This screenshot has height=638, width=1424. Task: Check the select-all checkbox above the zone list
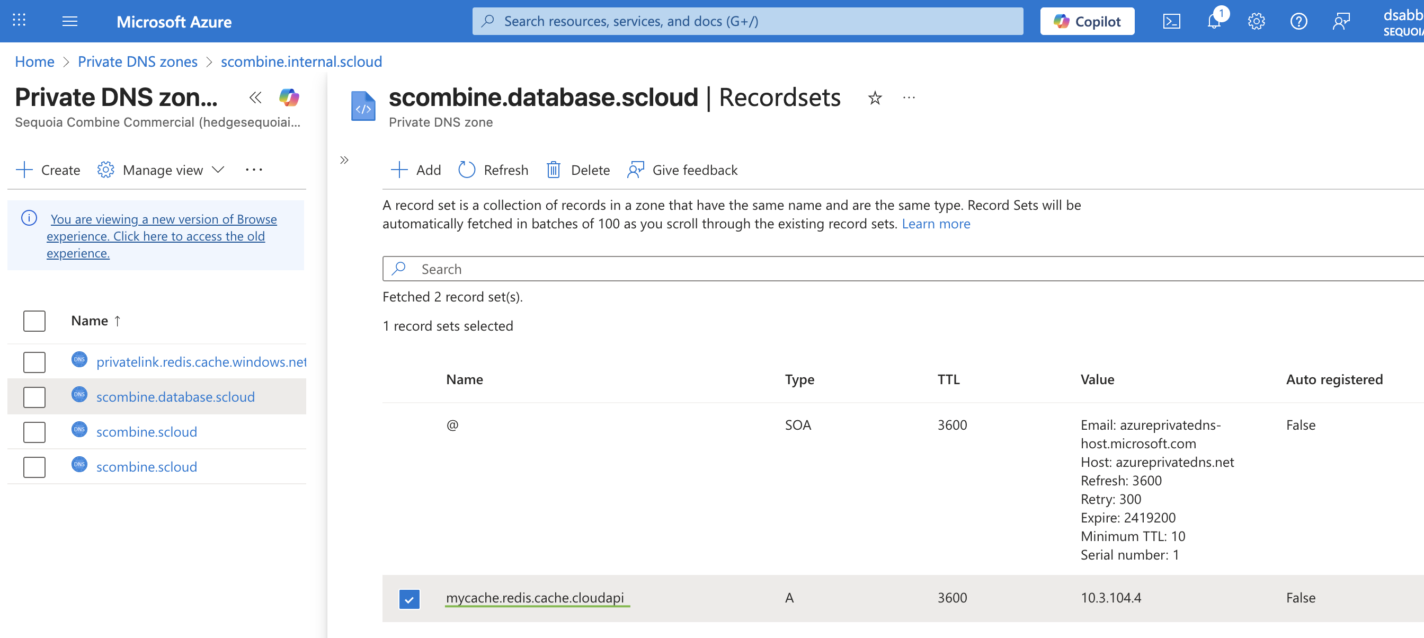[34, 321]
